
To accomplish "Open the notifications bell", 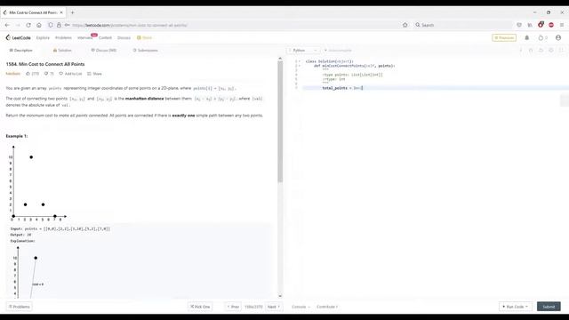I will click(527, 37).
